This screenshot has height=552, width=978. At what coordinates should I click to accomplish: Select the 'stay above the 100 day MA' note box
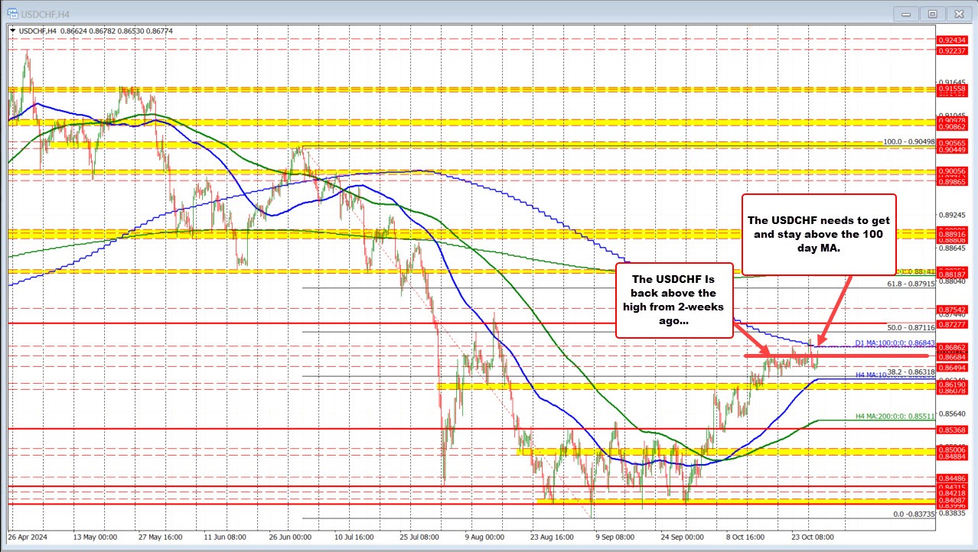[820, 234]
